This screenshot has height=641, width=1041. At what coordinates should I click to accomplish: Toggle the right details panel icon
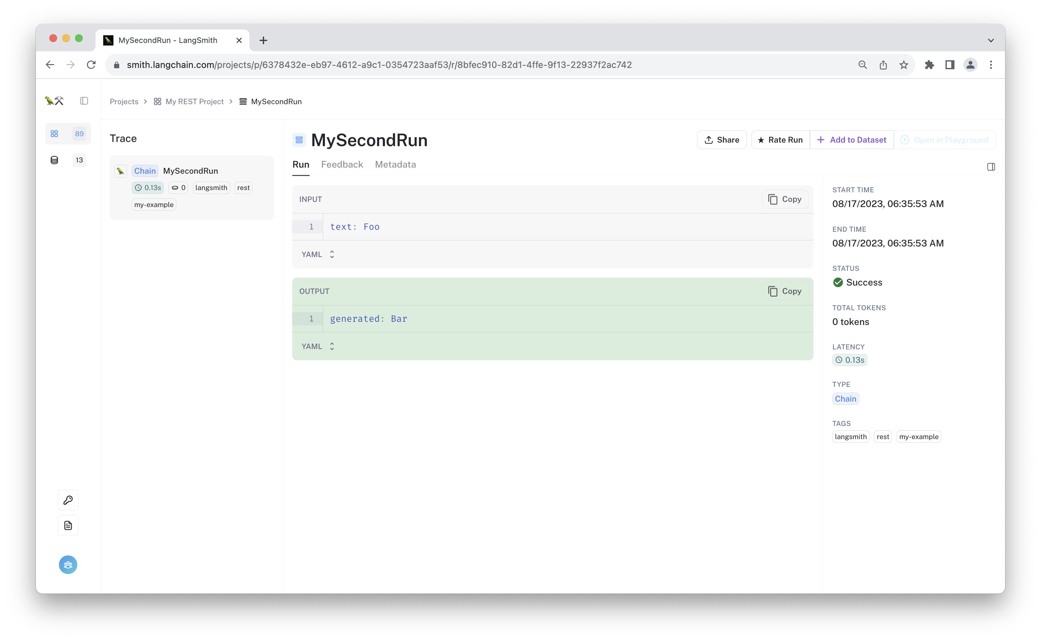click(x=991, y=167)
